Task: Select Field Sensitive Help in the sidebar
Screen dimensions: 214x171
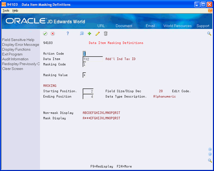Action: click(18, 40)
